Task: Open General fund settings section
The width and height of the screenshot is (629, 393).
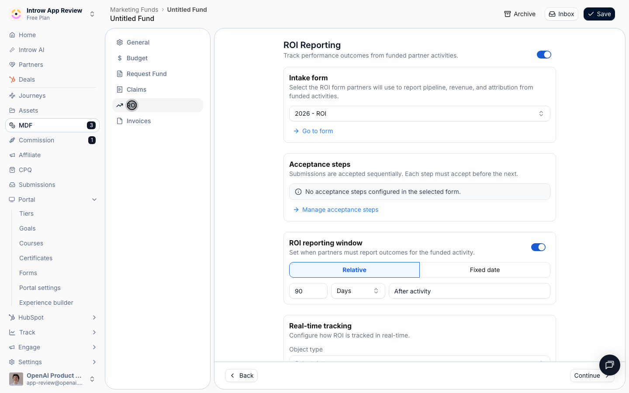Action: coord(158,42)
